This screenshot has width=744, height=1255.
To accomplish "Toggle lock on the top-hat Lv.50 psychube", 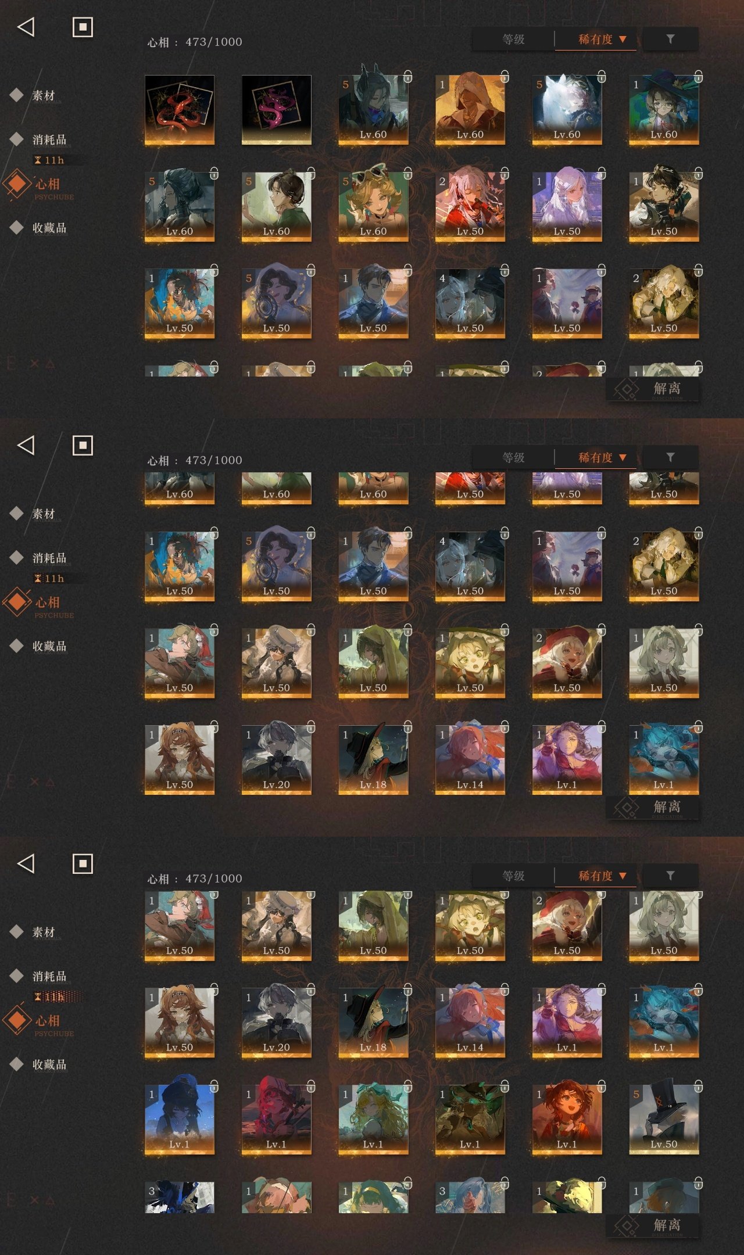I will (x=699, y=1086).
